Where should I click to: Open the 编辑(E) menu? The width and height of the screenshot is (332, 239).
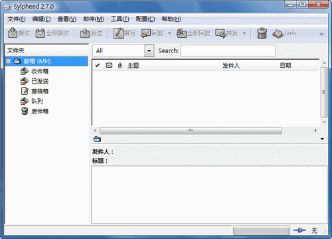point(41,19)
